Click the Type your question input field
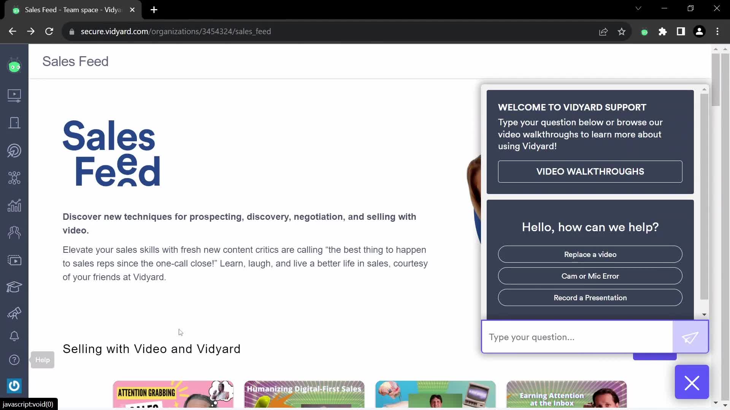Viewport: 730px width, 410px height. pos(577,337)
